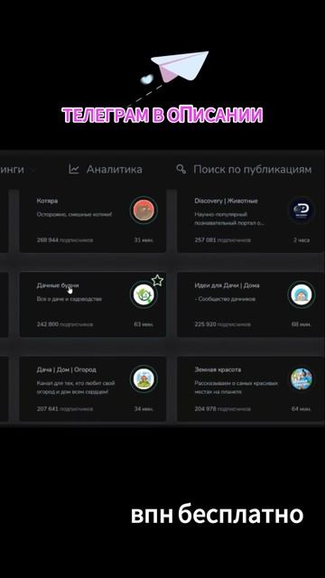Click description 'Осторожно, смешные котики!'
This screenshot has width=325, height=578.
pos(74,214)
